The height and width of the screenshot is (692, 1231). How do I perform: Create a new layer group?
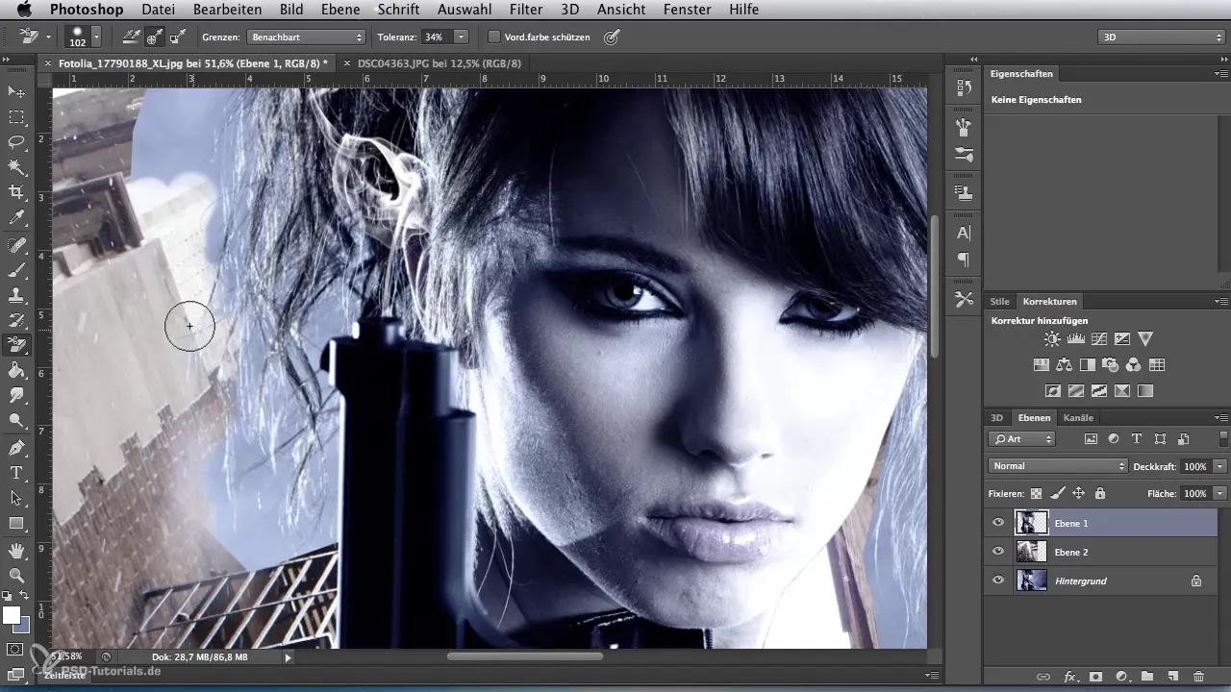point(1146,677)
